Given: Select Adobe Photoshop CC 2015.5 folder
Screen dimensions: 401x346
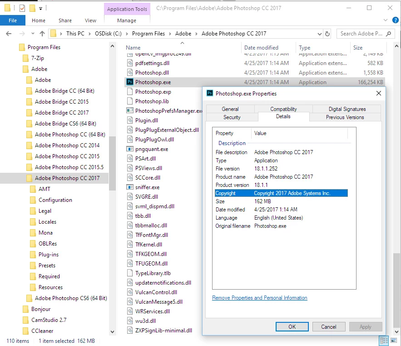Looking at the screenshot, I should (x=69, y=167).
